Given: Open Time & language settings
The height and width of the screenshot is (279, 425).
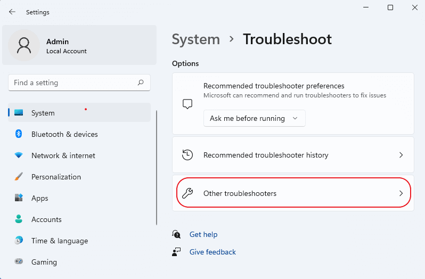Looking at the screenshot, I should 79,241.
